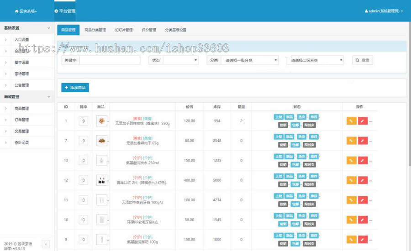
Task: Open 平台管理 in the top navigation
Action: (x=65, y=11)
